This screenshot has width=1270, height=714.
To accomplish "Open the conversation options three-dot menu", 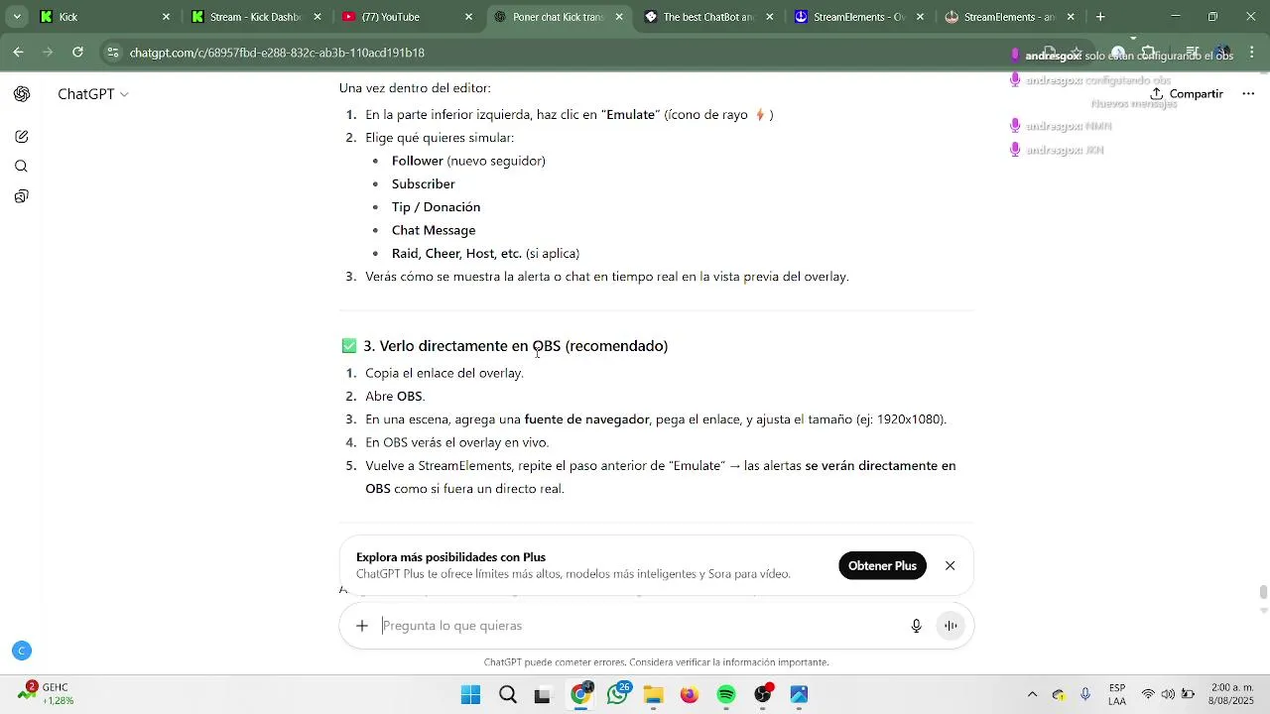I will click(x=1248, y=94).
